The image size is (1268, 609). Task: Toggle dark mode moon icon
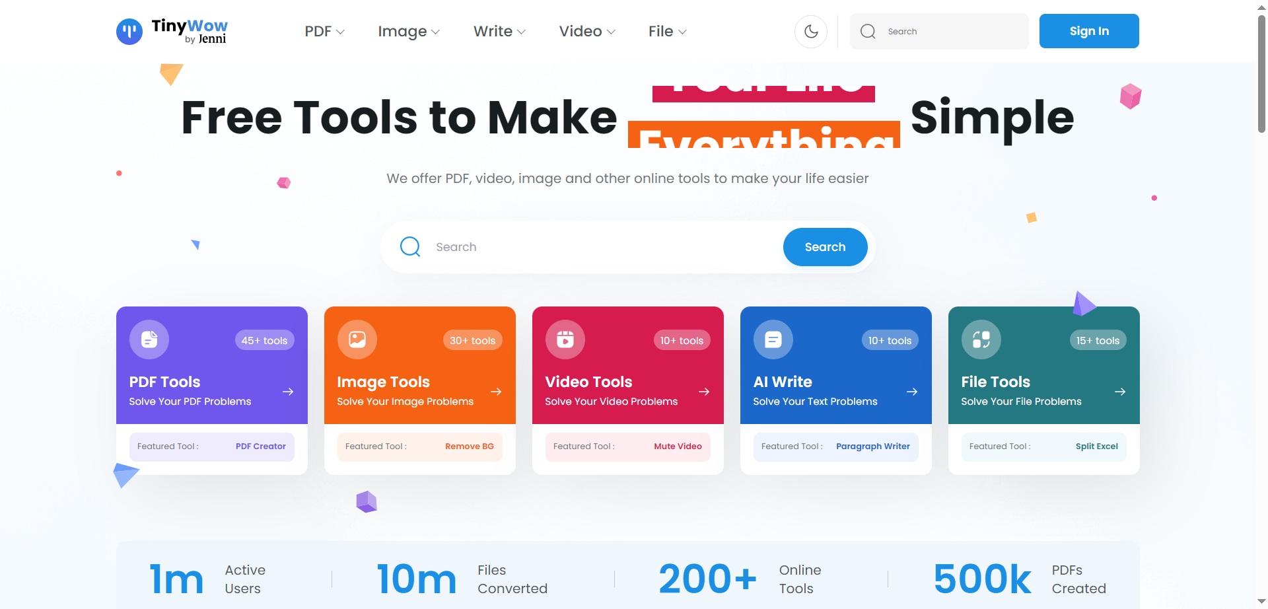pyautogui.click(x=811, y=31)
